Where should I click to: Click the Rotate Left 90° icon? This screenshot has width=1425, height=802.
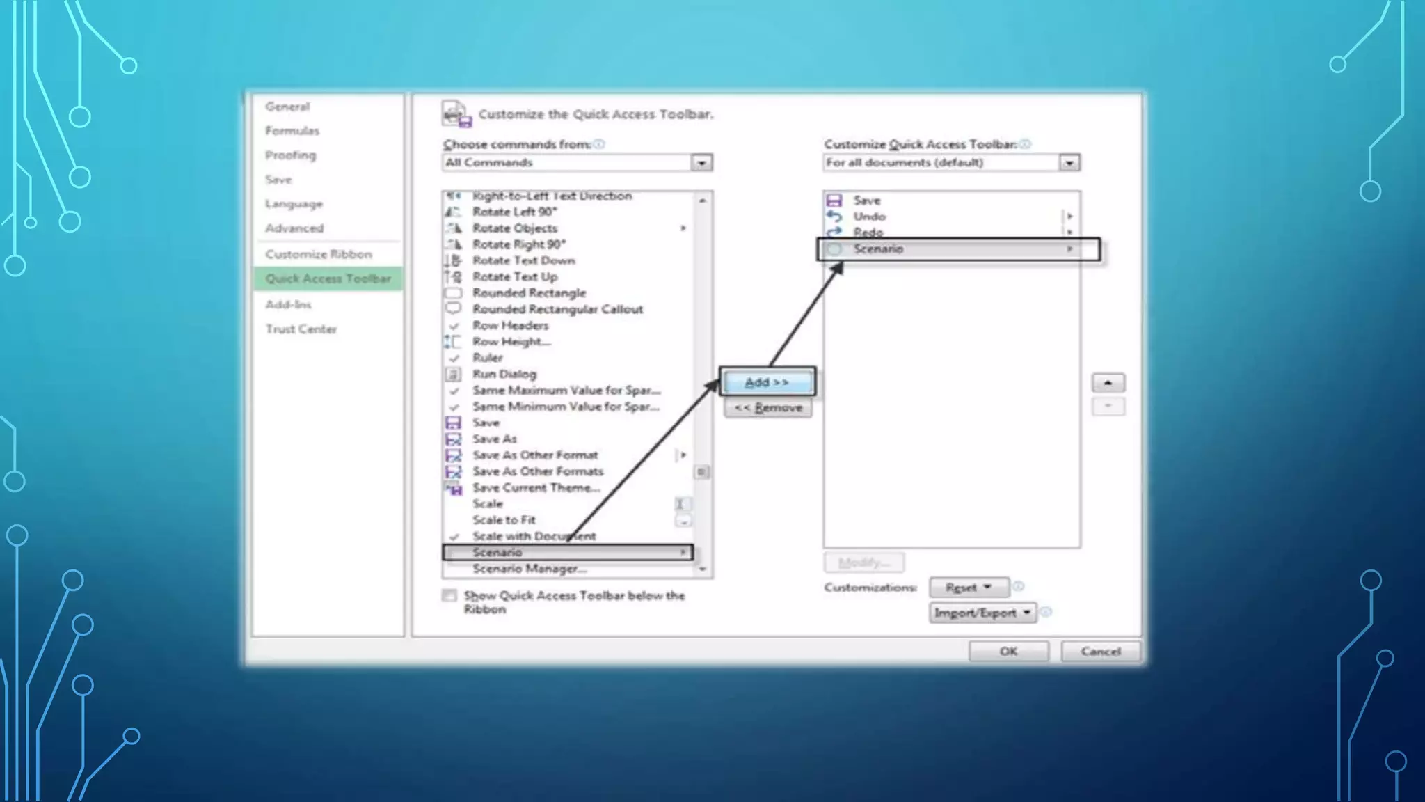pos(453,212)
